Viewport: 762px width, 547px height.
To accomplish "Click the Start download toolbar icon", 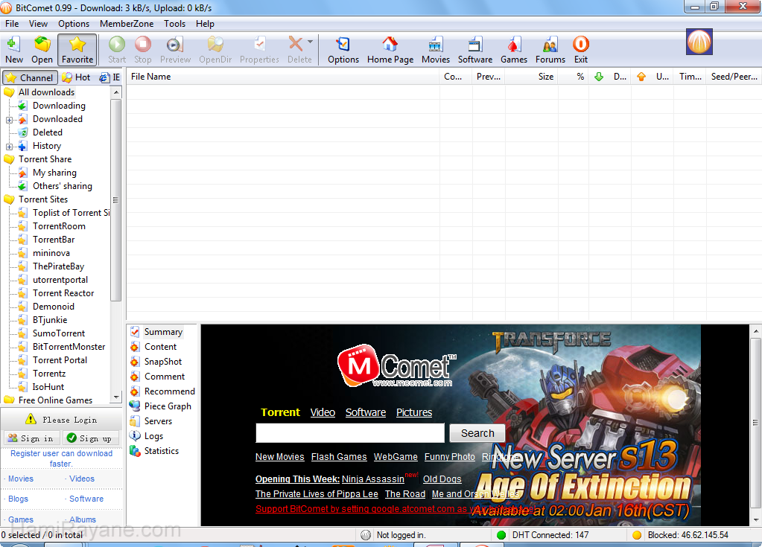I will click(x=117, y=50).
